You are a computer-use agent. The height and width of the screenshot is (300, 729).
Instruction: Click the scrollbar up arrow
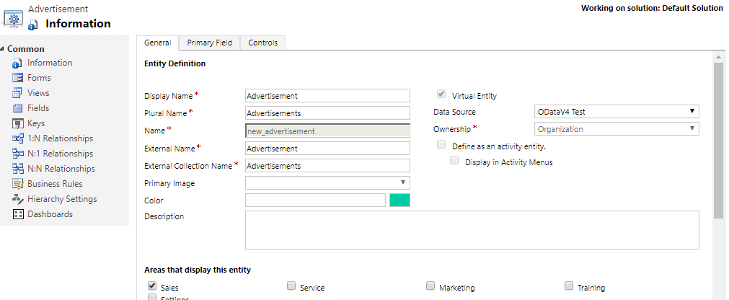click(718, 57)
